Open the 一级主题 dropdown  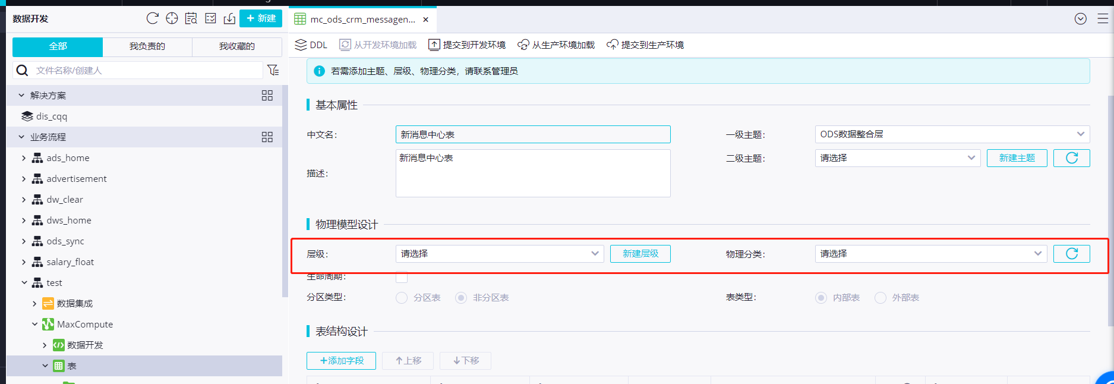tap(952, 134)
